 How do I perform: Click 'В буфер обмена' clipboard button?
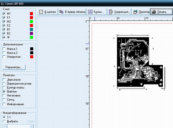coord(72,12)
